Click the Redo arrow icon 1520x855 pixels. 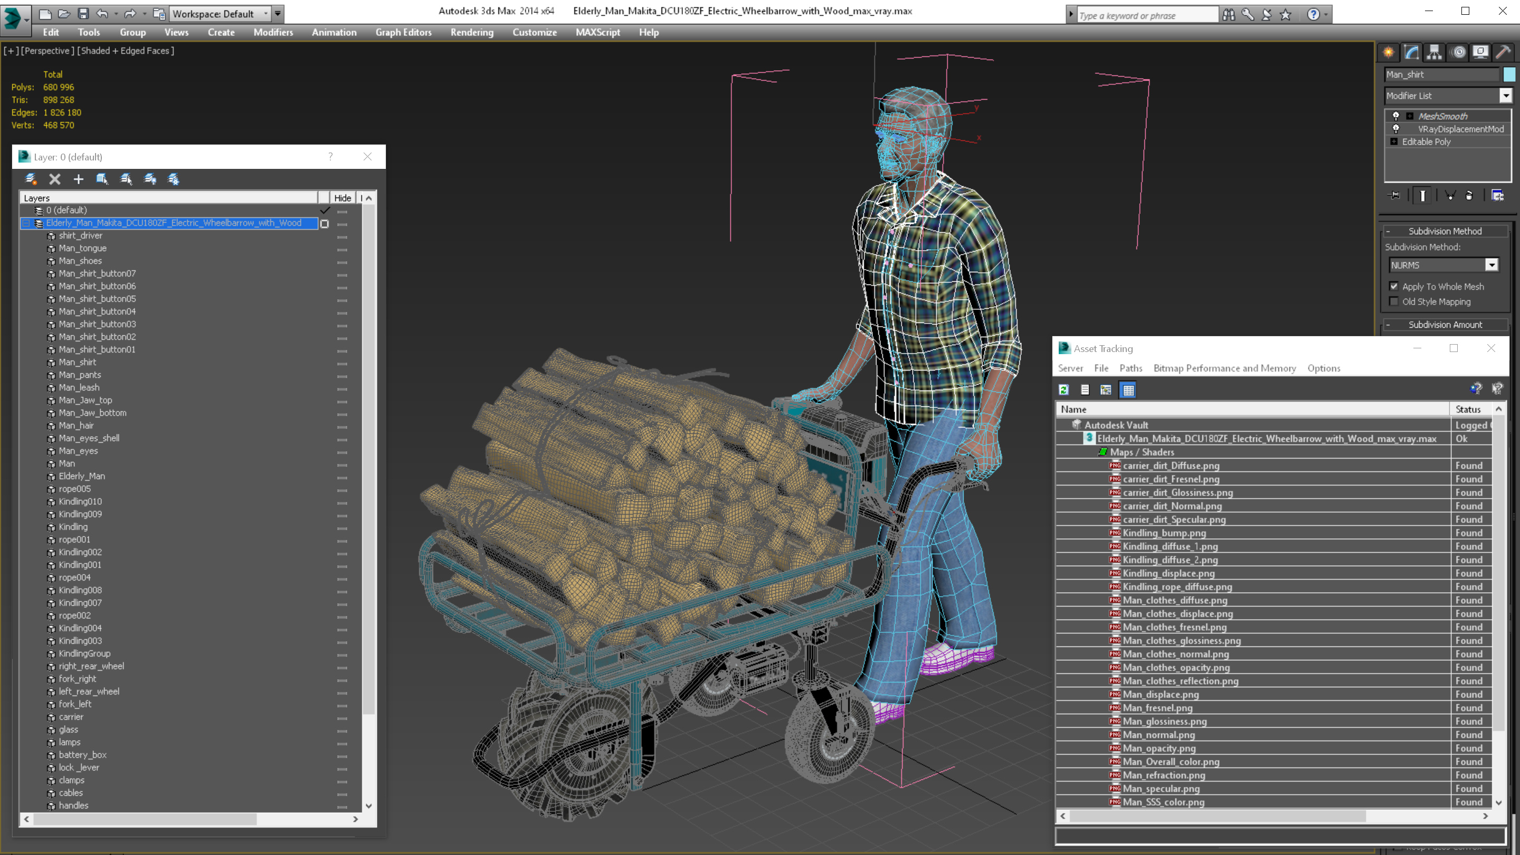tap(130, 14)
